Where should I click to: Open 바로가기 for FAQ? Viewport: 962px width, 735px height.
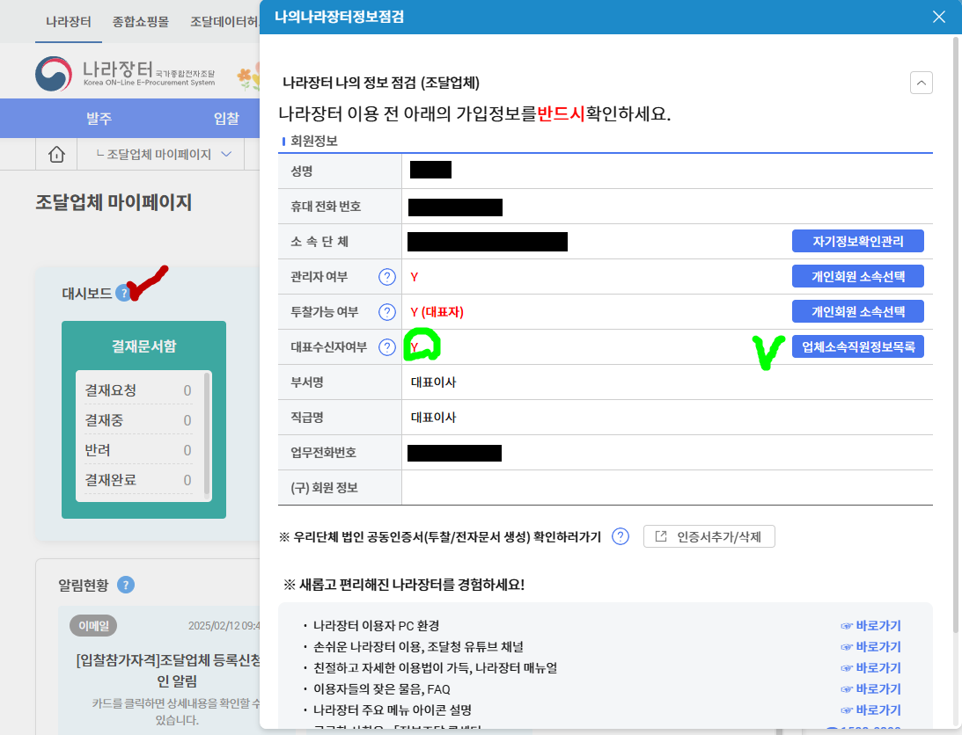(x=870, y=688)
